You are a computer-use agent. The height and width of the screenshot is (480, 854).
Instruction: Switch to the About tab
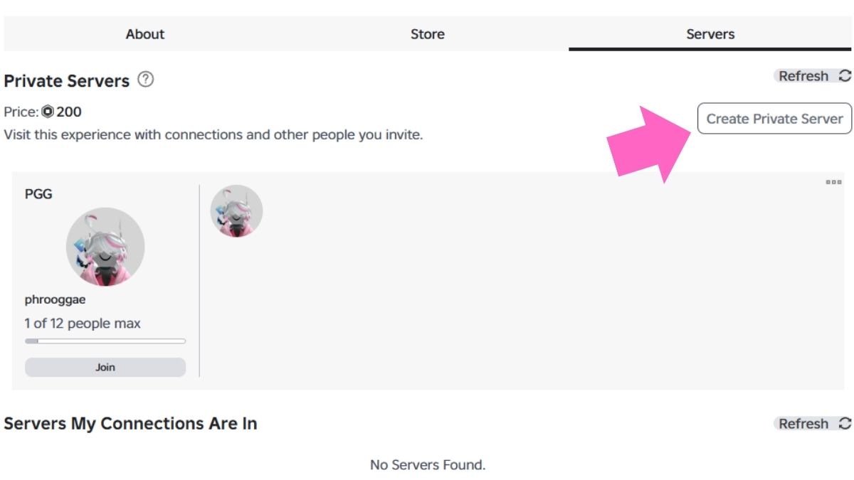pos(144,33)
